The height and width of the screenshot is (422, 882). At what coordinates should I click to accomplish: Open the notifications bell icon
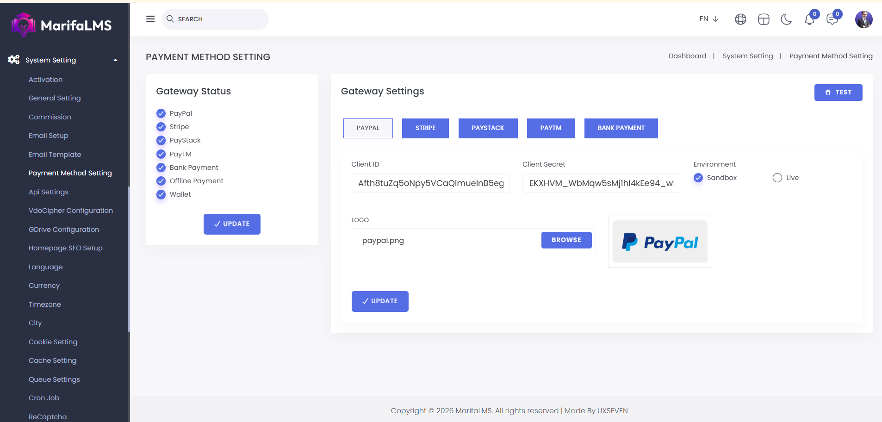[809, 19]
